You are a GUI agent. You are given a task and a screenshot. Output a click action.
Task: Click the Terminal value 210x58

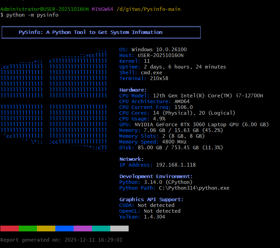(x=159, y=78)
